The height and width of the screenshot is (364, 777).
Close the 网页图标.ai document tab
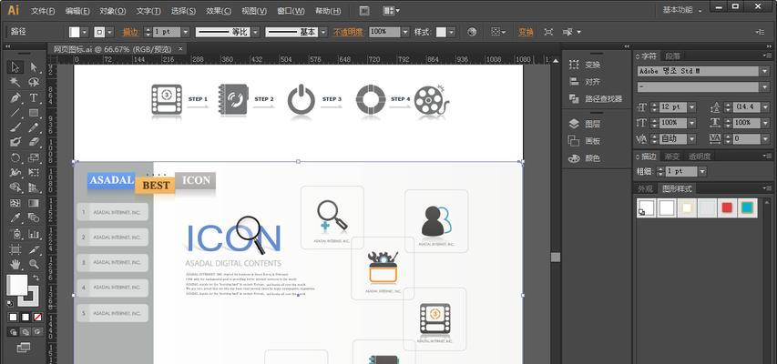[180, 48]
